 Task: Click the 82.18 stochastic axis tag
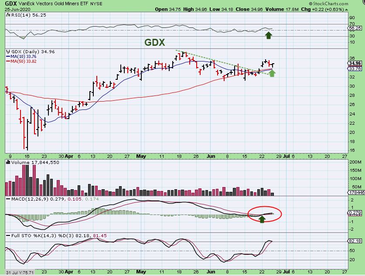click(355, 241)
